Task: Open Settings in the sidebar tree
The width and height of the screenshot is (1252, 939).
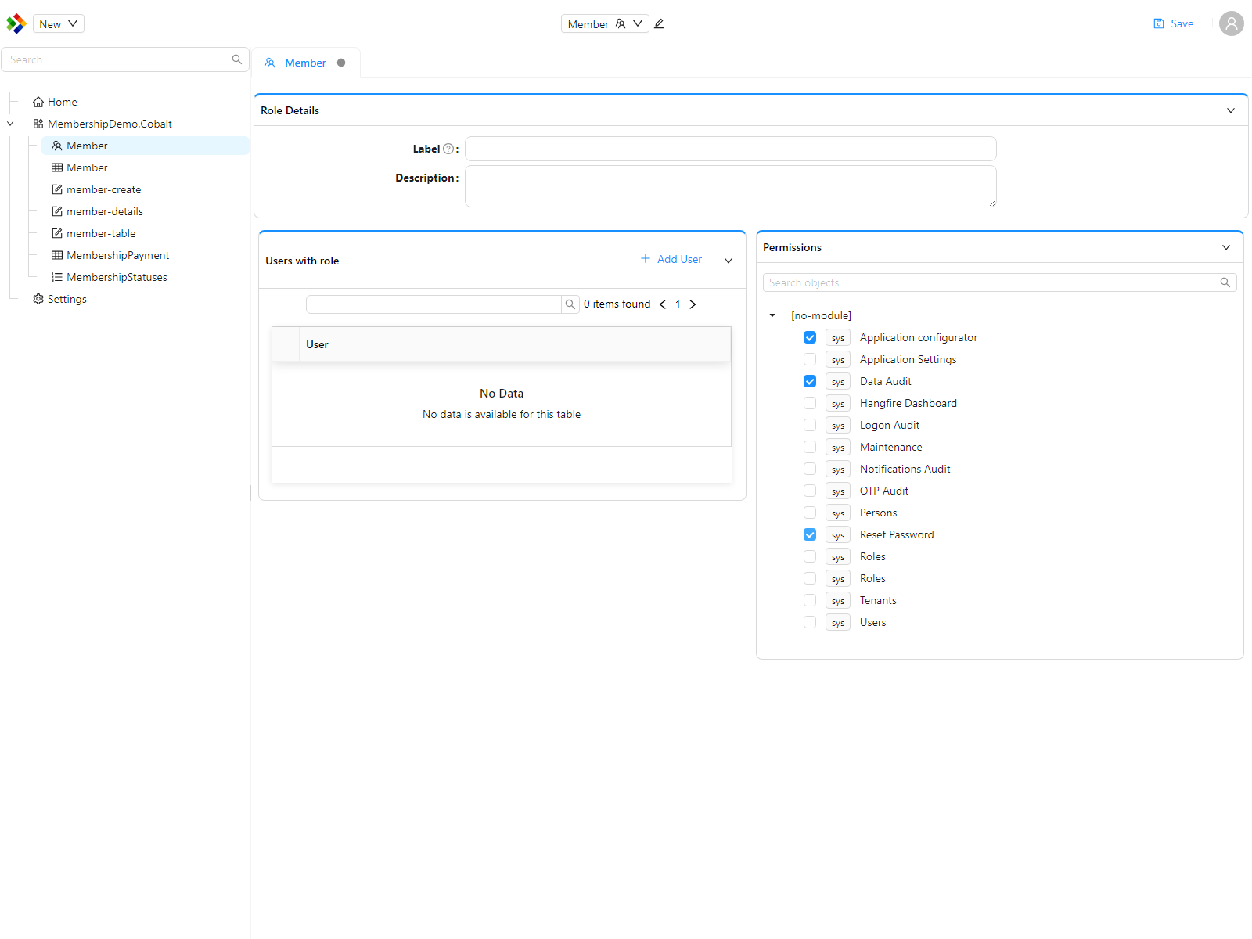Action: (x=59, y=299)
